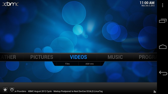Click the XBMC logo
Screen dimensions: 168x94
pos(10,4)
